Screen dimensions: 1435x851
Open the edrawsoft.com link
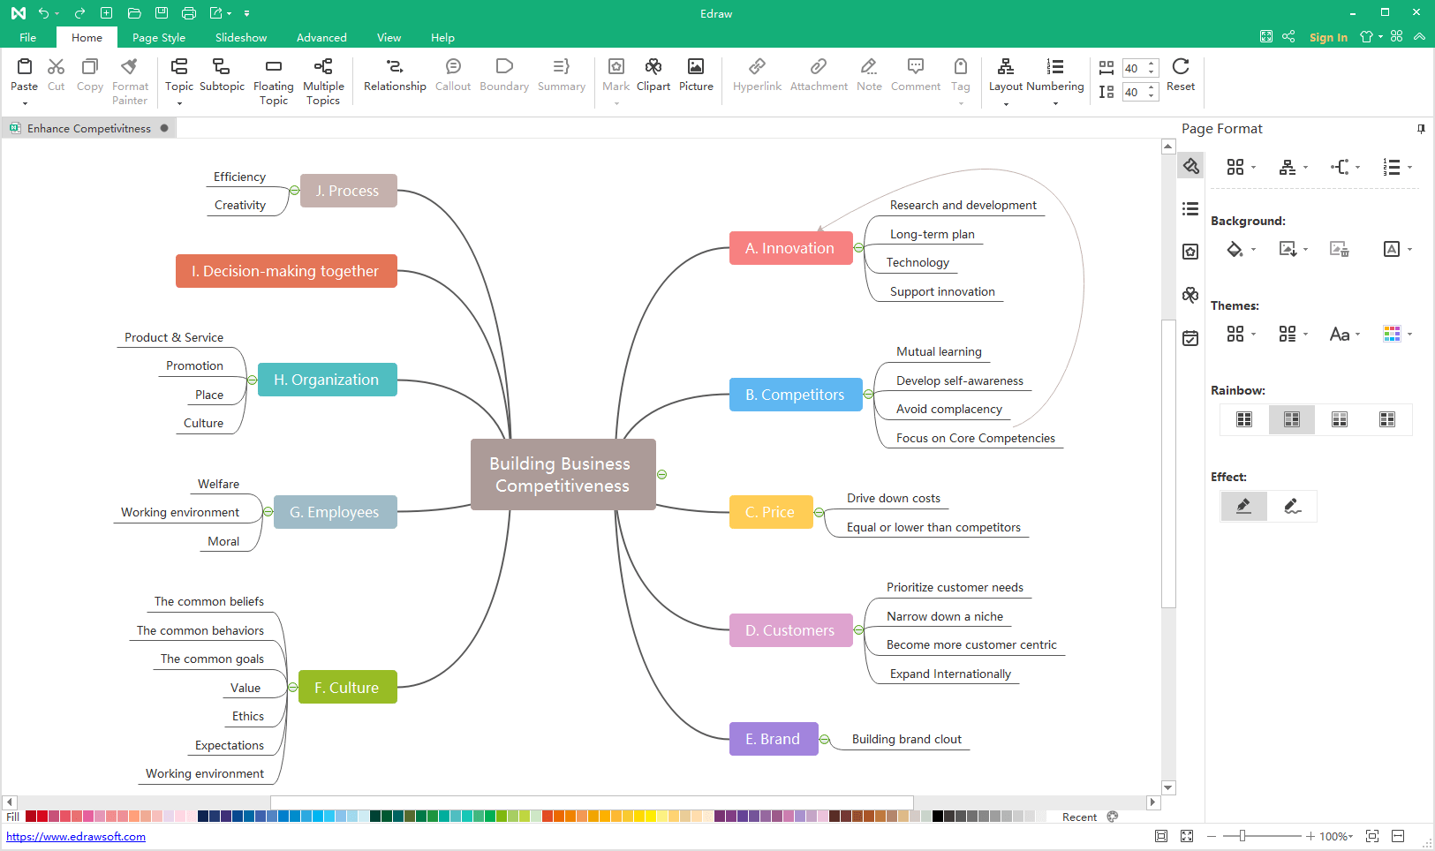click(76, 837)
